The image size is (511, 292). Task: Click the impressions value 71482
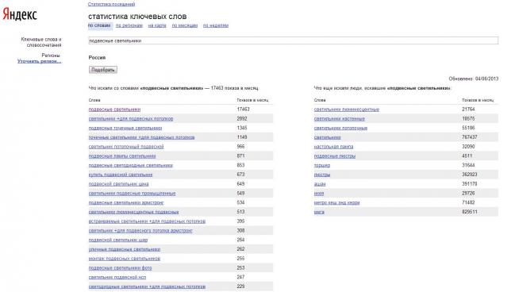point(468,202)
